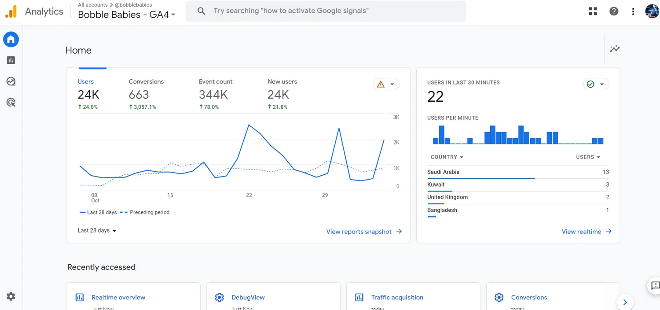Expand the data quality warning dropdown

[x=386, y=84]
